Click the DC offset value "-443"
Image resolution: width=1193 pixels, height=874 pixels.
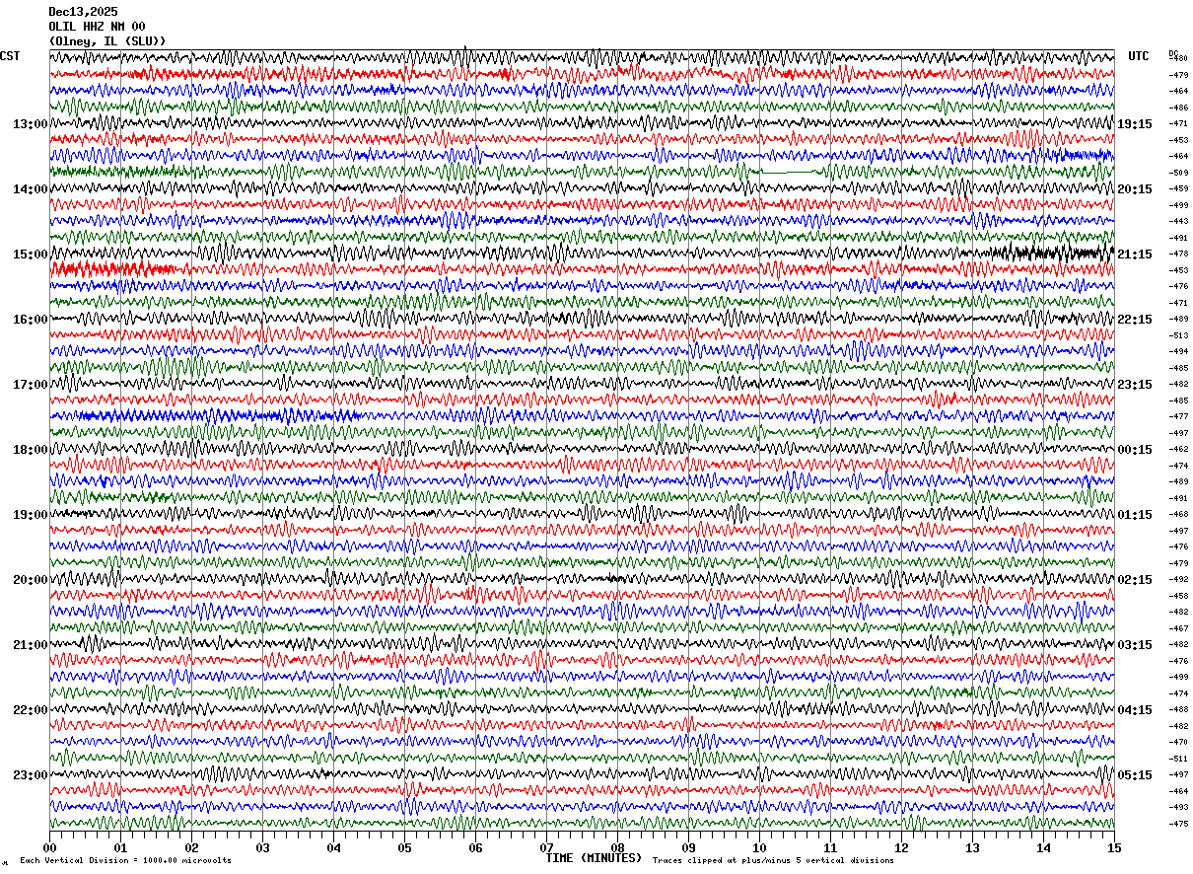tap(1178, 221)
